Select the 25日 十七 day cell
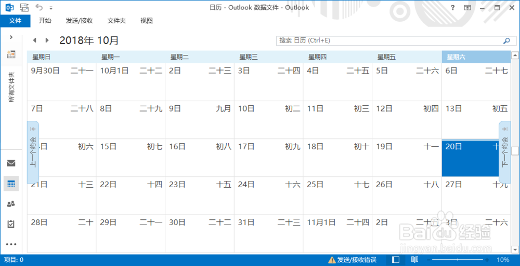Image resolution: width=520 pixels, height=266 pixels. coord(337,196)
